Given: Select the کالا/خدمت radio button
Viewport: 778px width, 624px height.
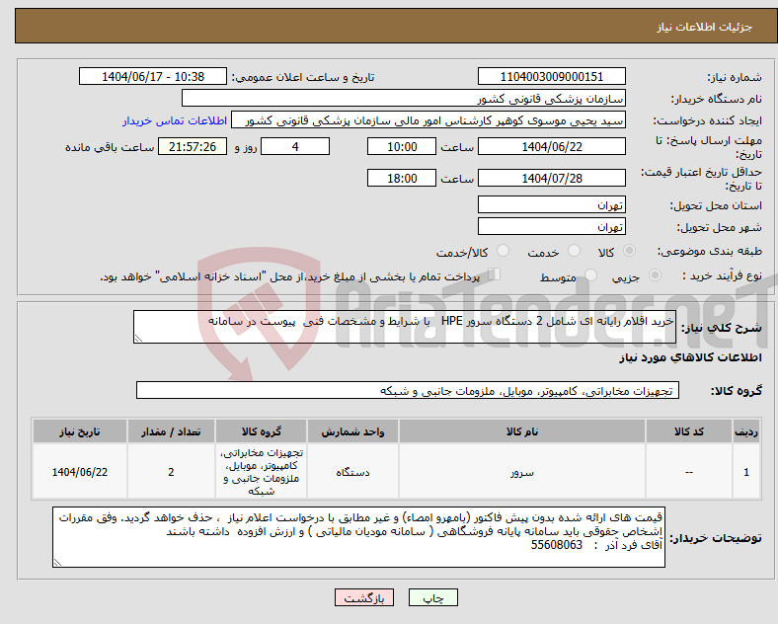Looking at the screenshot, I should click(504, 251).
